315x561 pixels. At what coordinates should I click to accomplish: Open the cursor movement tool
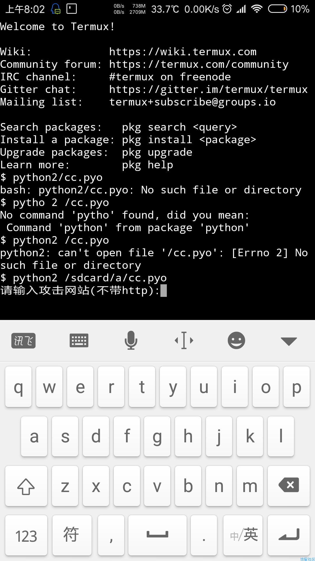[184, 340]
